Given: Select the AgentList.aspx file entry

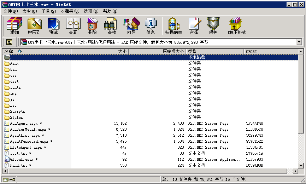Looking at the screenshot, I should (x=25, y=135).
